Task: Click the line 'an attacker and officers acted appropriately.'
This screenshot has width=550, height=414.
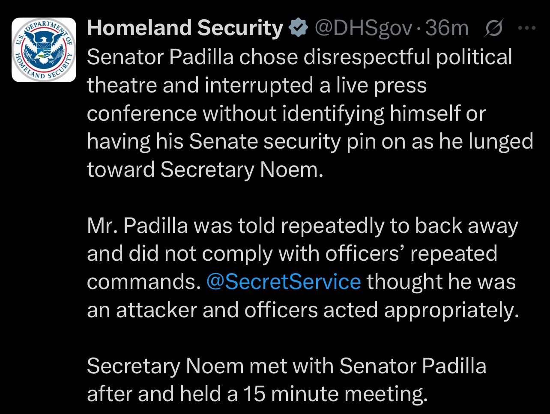Action: (x=302, y=310)
